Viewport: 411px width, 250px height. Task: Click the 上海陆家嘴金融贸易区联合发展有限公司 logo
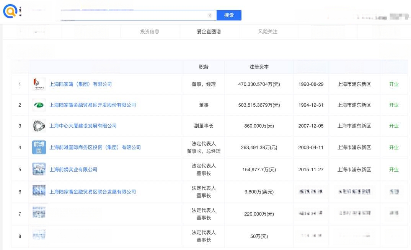click(39, 192)
